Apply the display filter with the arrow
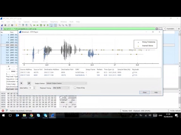Viewport: 181px width, 135px height. tap(160, 29)
